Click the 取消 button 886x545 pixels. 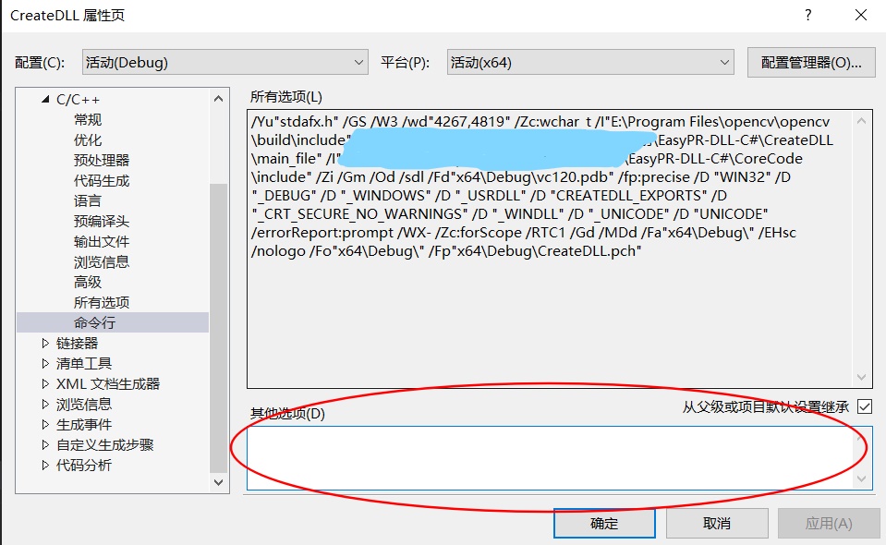(717, 522)
